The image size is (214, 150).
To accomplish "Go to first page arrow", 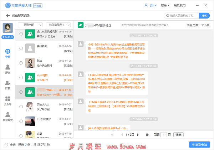I will [x=112, y=135].
